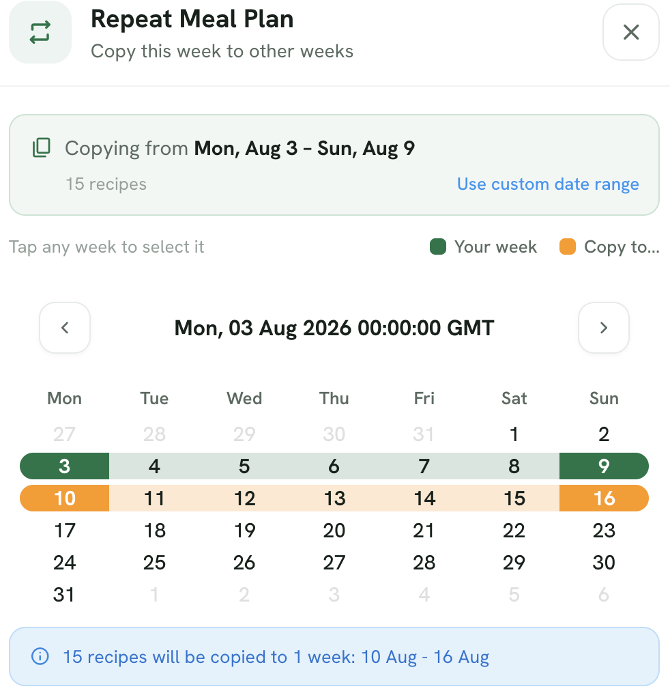
Task: Open Use custom date range link
Action: click(x=548, y=184)
